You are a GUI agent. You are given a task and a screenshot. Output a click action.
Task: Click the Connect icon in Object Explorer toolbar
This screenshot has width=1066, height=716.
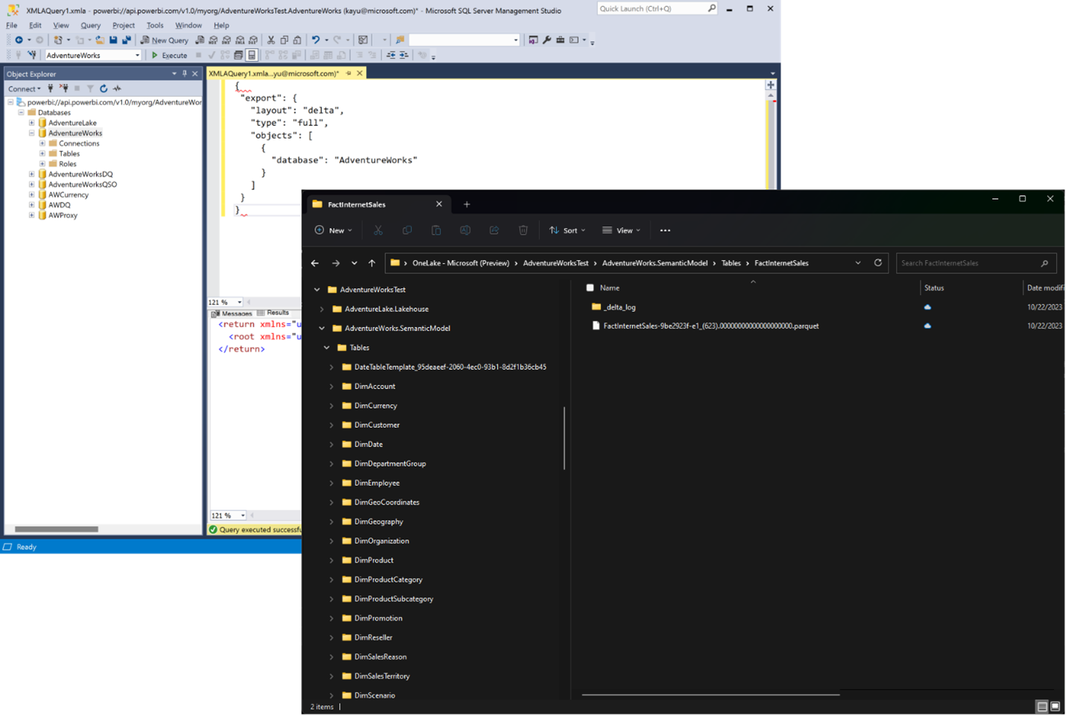51,88
